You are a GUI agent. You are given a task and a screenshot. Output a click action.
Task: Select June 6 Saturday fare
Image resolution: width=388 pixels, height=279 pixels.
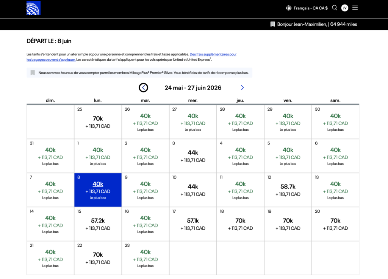pos(335,156)
